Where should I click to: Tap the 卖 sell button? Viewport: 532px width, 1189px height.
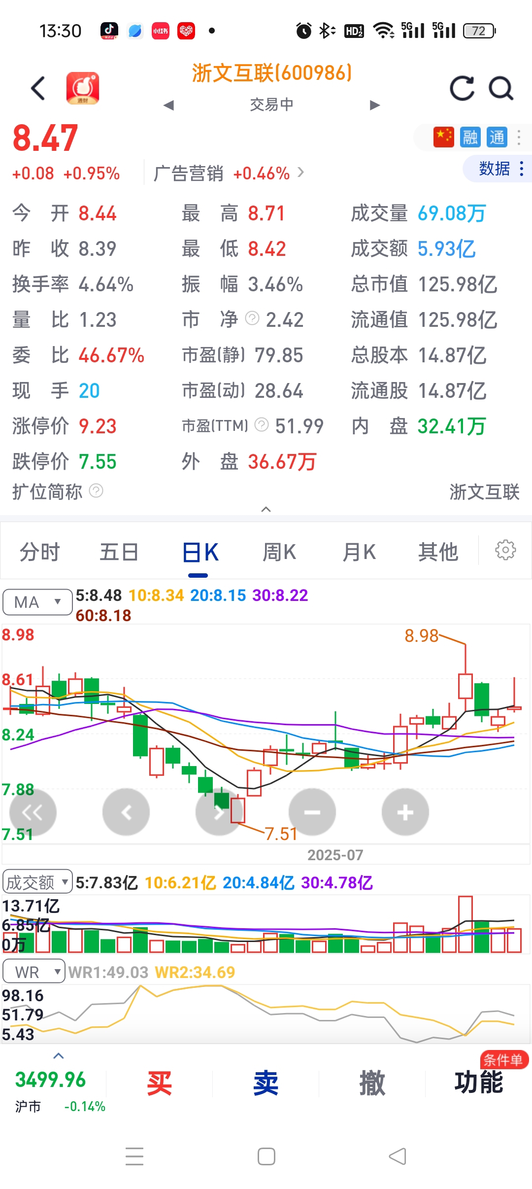[x=266, y=1084]
